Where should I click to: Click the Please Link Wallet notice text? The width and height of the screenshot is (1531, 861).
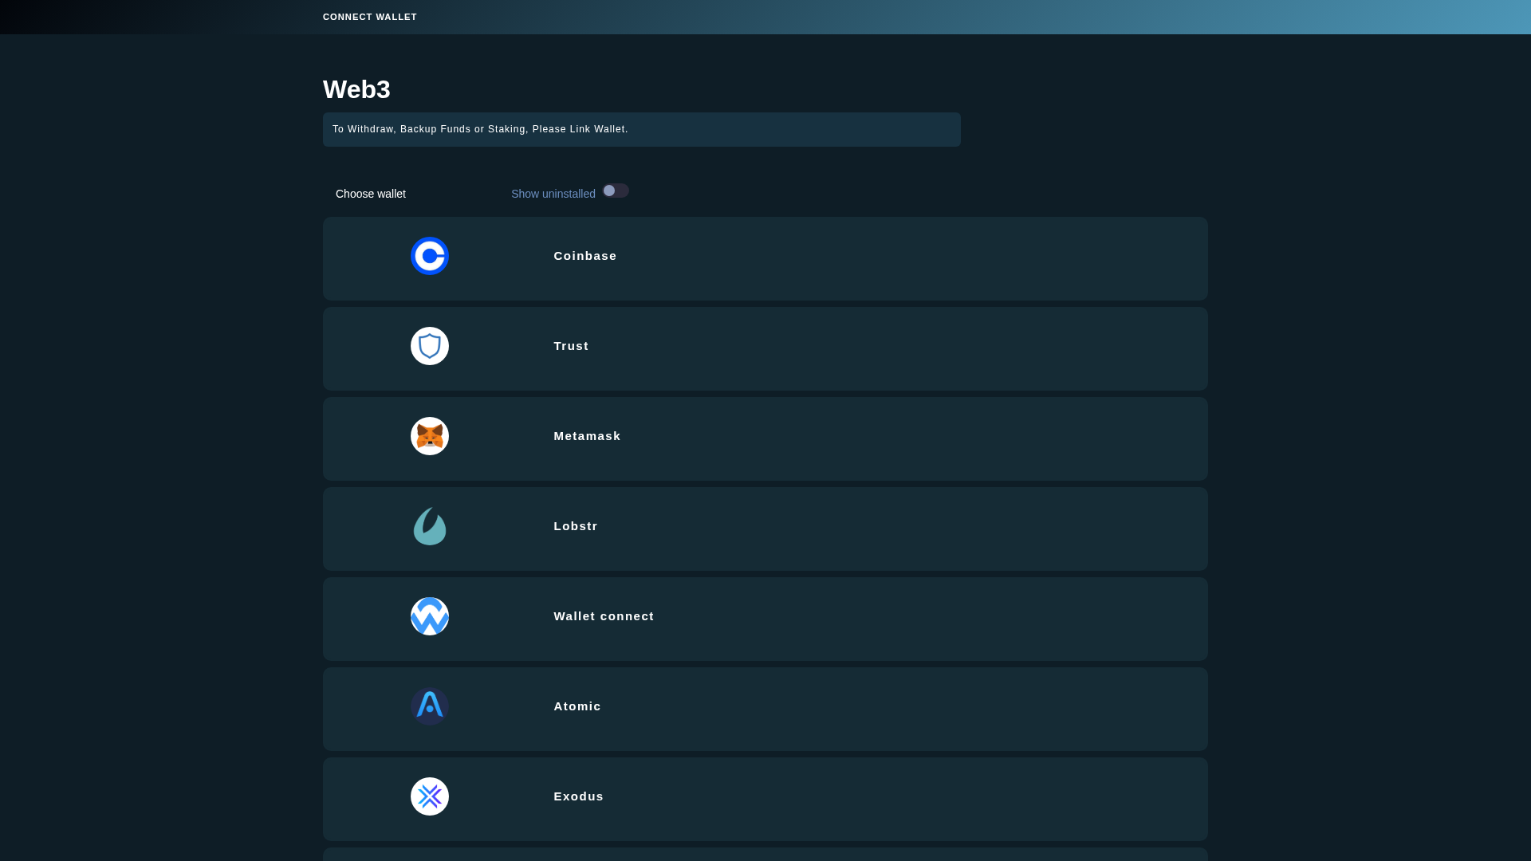(x=480, y=129)
